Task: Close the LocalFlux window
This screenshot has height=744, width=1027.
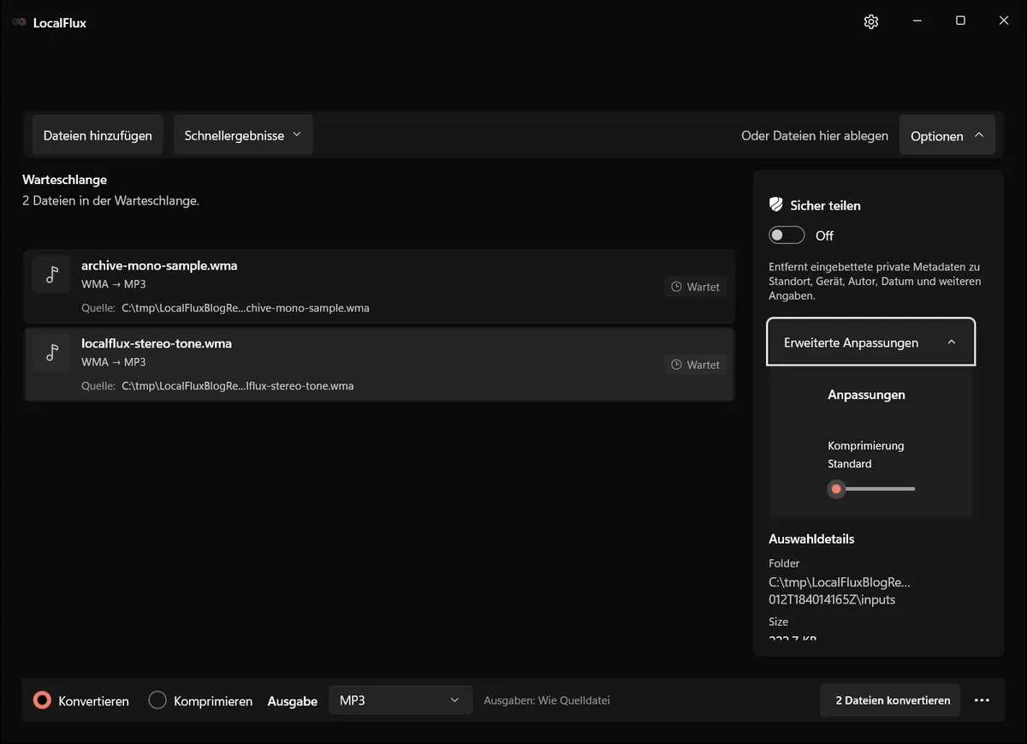Action: pyautogui.click(x=1004, y=21)
